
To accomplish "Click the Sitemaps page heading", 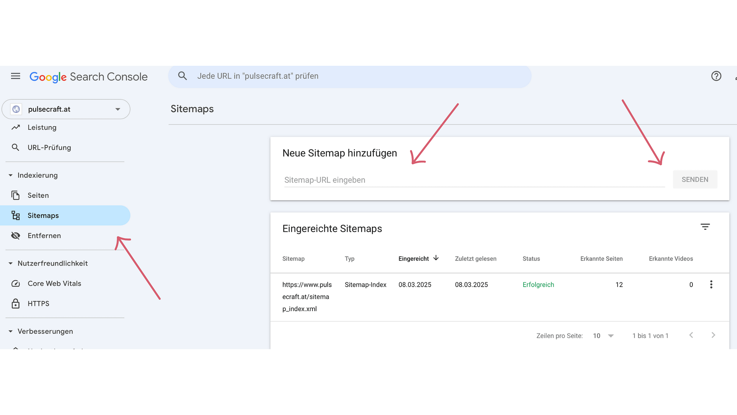I will [x=192, y=109].
